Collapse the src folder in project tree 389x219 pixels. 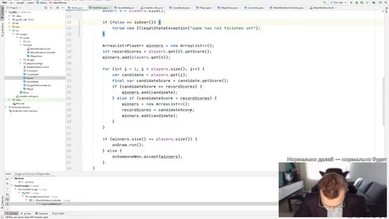[10, 30]
